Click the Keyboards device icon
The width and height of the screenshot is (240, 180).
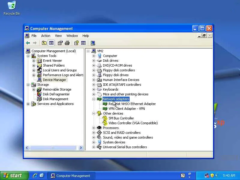(99, 89)
